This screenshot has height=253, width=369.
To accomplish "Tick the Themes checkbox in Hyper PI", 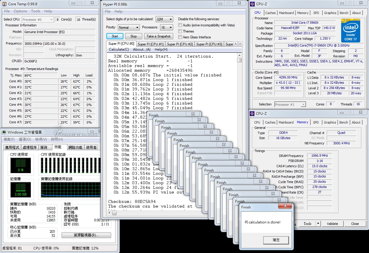I will tap(180, 31).
